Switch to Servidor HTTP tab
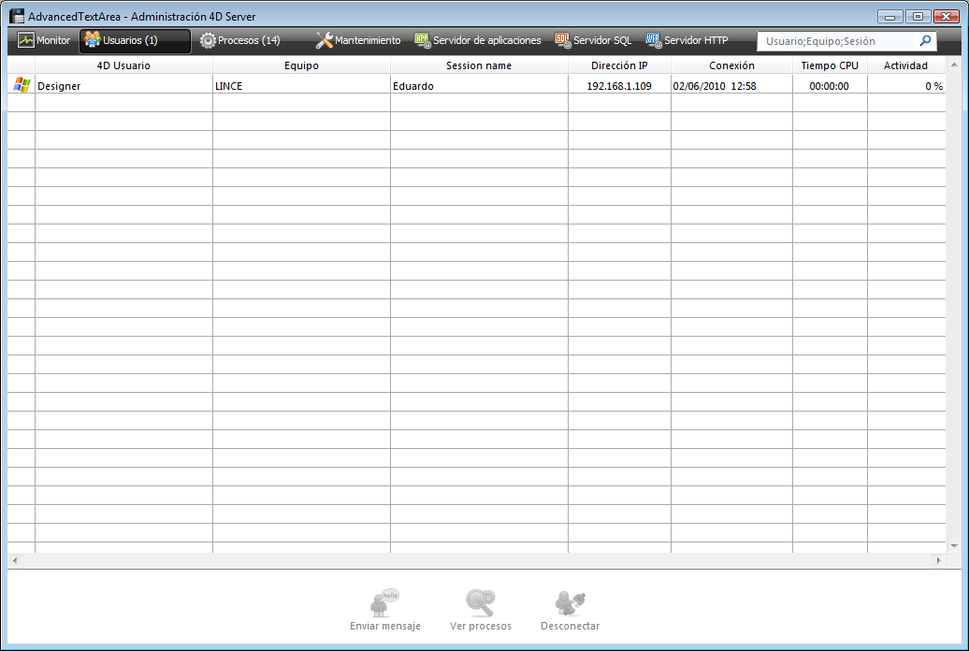Image resolution: width=969 pixels, height=651 pixels. 687,41
